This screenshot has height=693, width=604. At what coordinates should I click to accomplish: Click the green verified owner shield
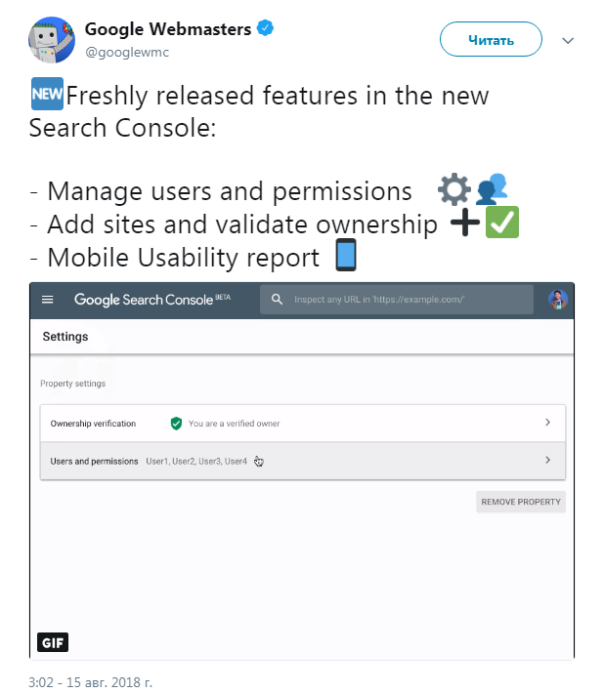176,424
